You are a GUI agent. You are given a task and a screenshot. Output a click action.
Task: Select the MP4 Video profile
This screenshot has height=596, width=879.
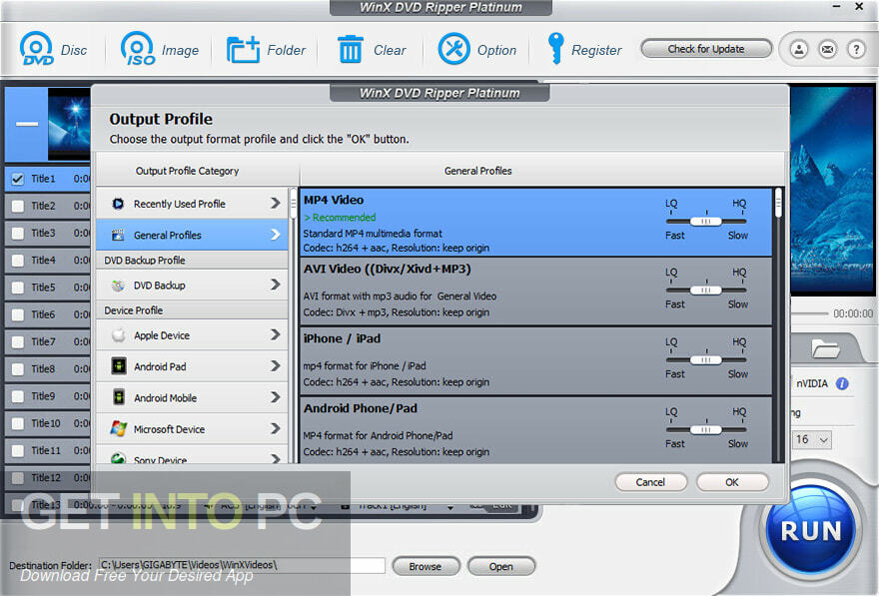536,223
